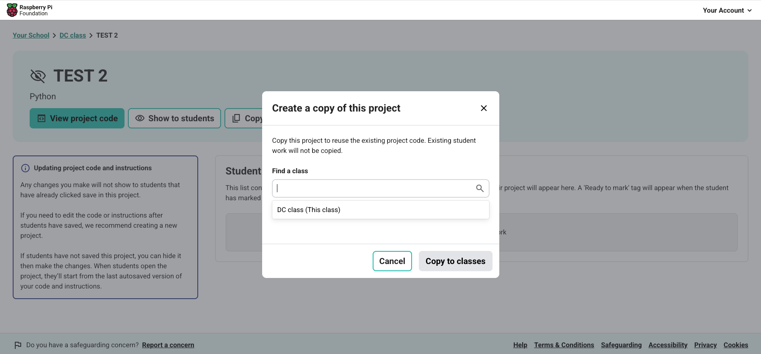
Task: Open the Your Account dropdown
Action: [727, 10]
